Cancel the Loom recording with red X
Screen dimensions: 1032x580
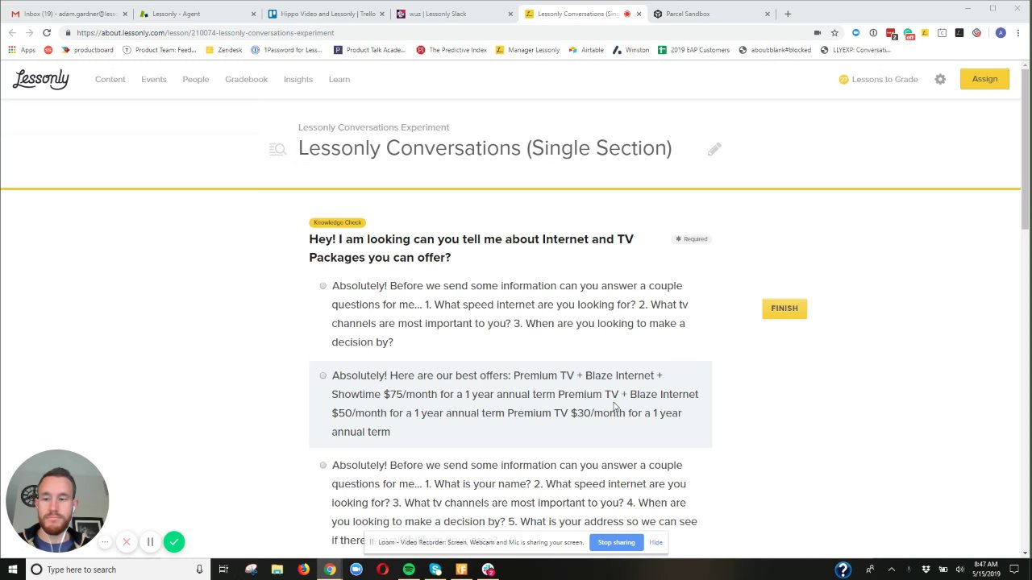[x=127, y=542]
